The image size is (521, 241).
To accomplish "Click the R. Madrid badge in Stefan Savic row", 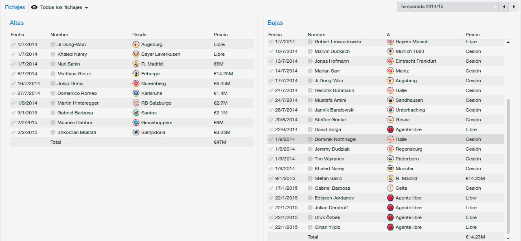I will (390, 178).
